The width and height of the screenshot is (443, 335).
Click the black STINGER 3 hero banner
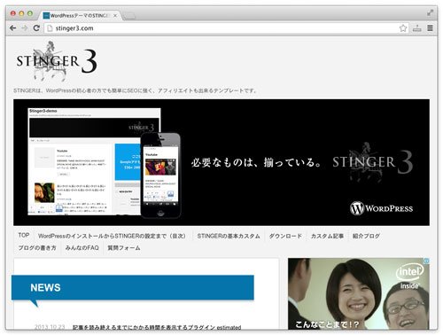point(221,162)
